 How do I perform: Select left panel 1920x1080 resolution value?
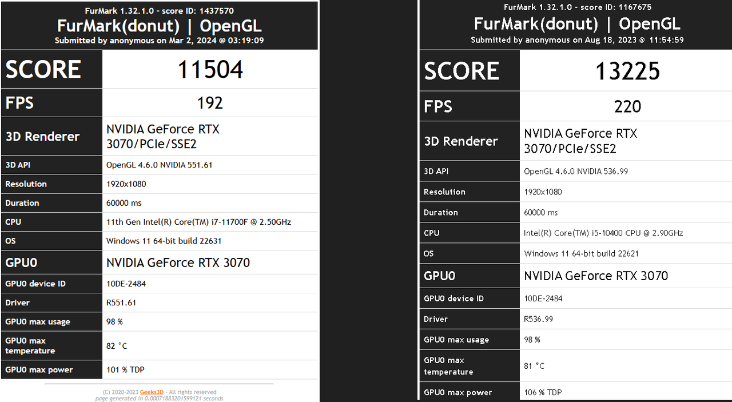(126, 184)
